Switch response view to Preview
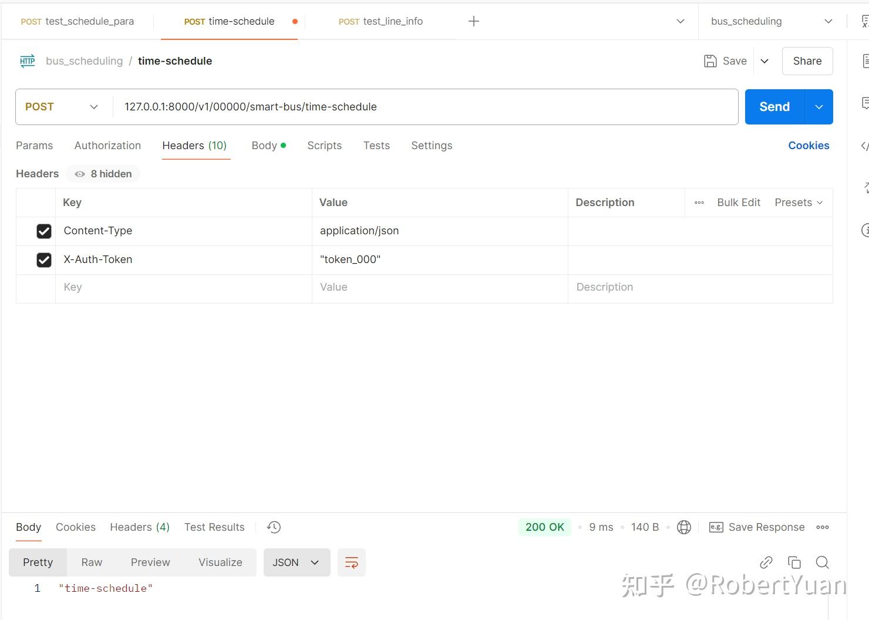The height and width of the screenshot is (620, 869). pos(150,562)
